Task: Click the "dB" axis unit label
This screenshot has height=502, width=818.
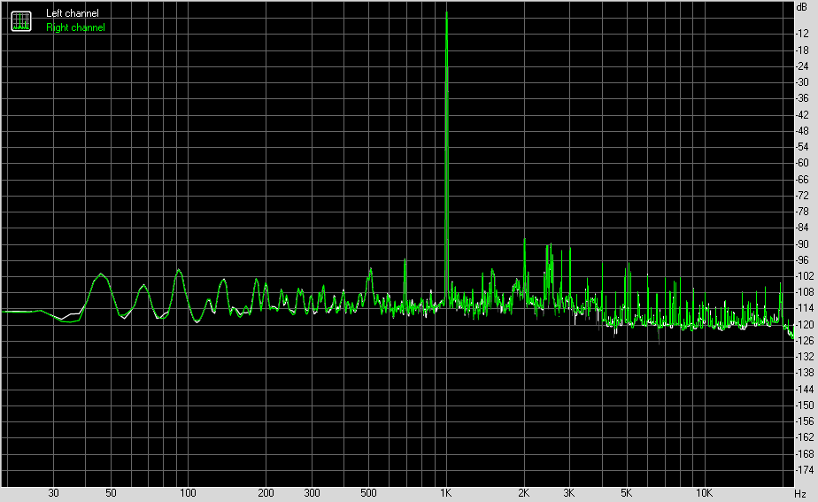Action: [801, 7]
